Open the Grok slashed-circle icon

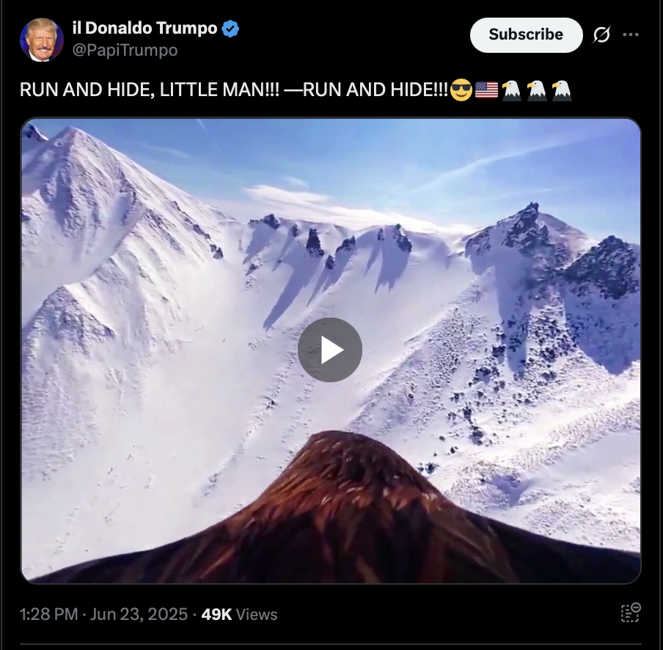pyautogui.click(x=601, y=34)
